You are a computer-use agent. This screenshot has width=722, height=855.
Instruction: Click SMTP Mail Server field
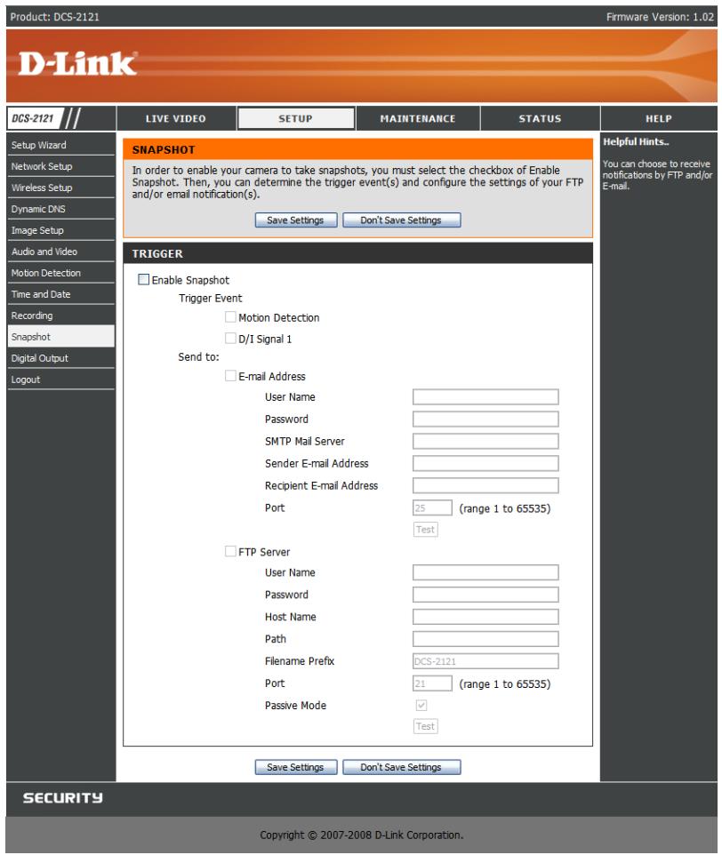click(x=485, y=441)
